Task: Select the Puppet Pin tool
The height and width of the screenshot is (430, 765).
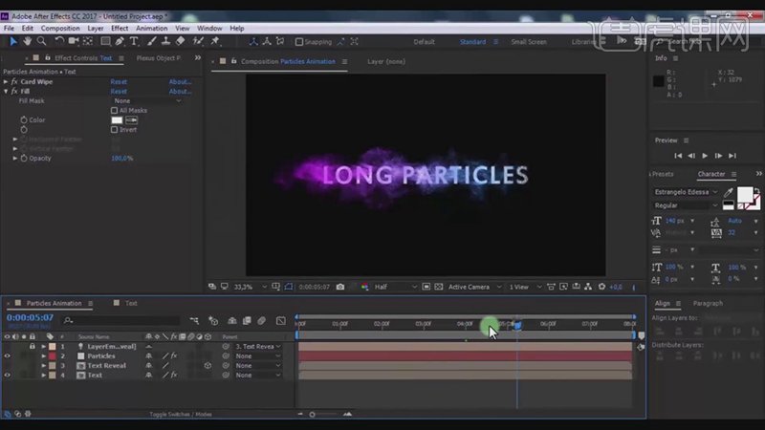Action: coord(215,41)
